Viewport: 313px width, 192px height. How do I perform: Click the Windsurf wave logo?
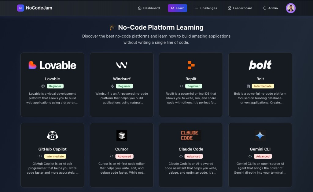coord(122,65)
